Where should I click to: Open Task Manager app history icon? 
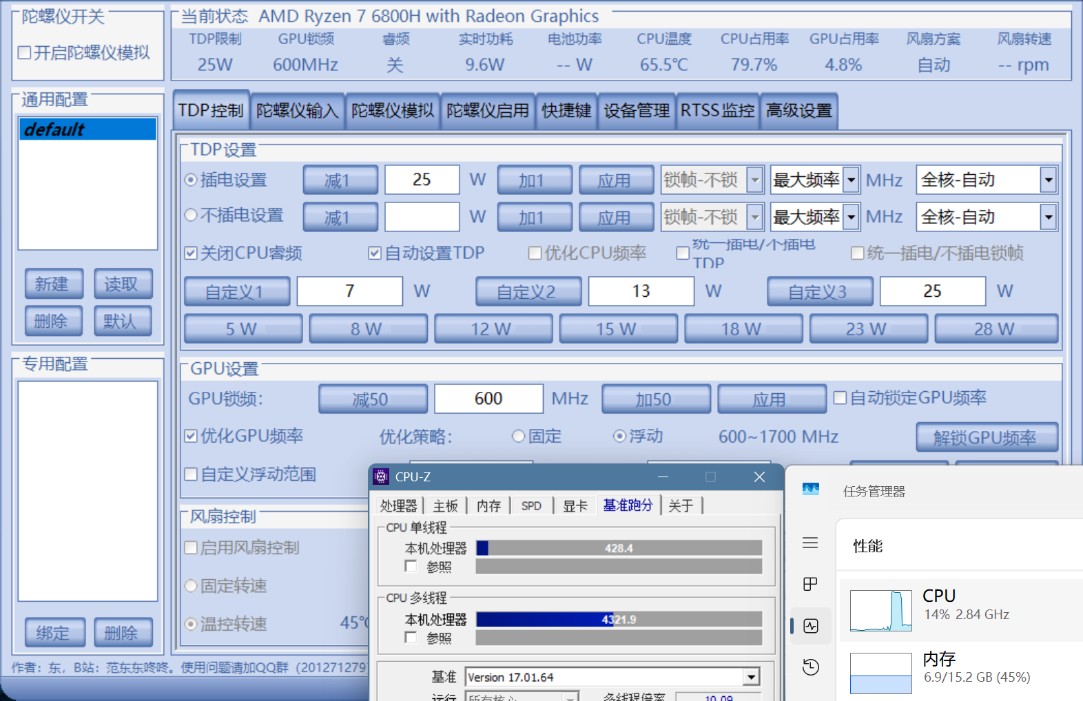pyautogui.click(x=811, y=667)
